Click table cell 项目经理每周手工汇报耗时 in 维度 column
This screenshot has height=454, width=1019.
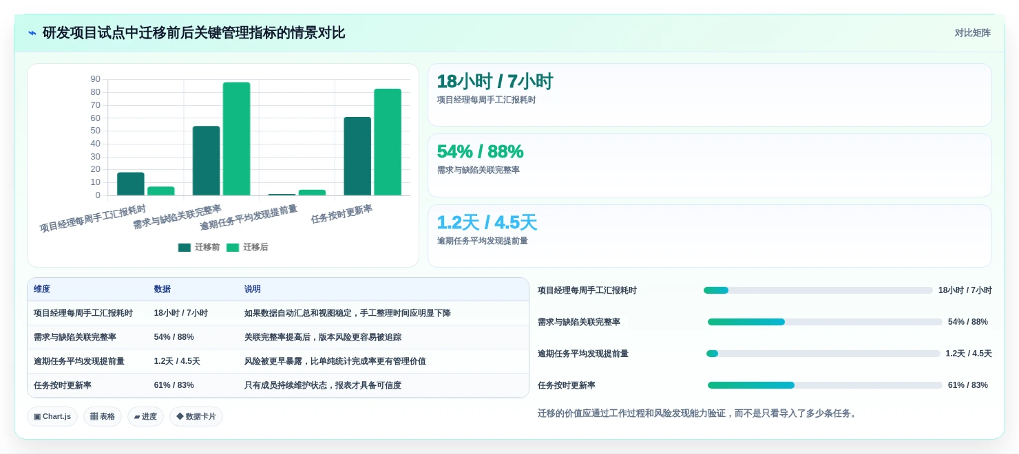(x=83, y=313)
